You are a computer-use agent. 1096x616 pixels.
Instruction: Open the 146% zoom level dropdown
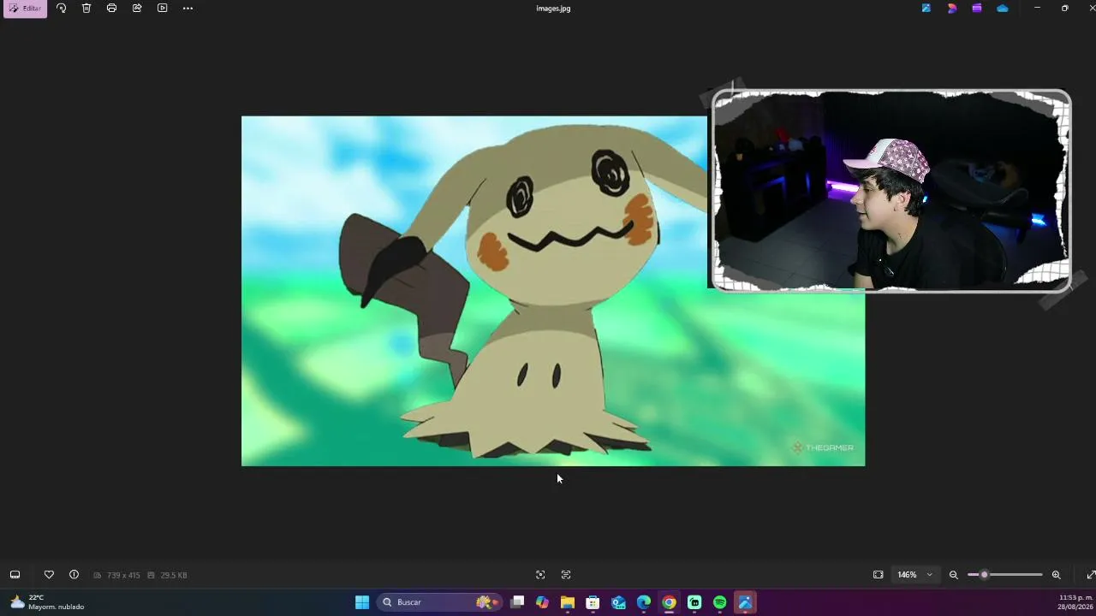[914, 575]
